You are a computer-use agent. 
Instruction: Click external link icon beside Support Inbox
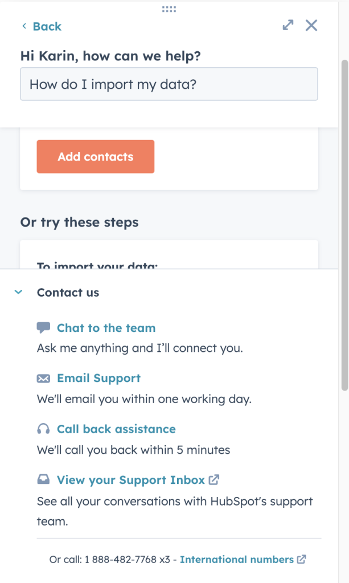(x=214, y=480)
